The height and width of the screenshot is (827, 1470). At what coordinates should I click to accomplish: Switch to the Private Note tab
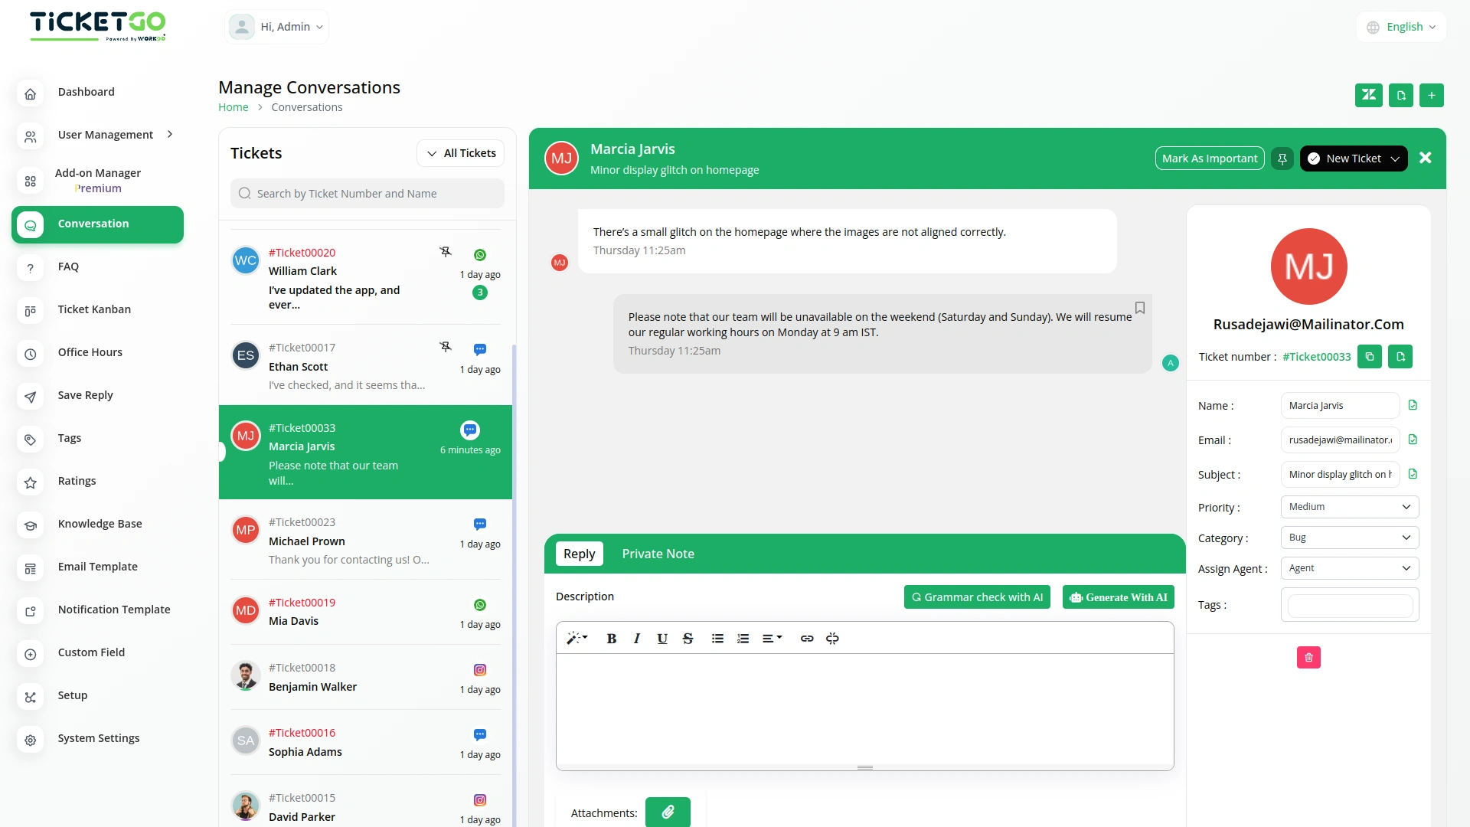click(x=658, y=553)
